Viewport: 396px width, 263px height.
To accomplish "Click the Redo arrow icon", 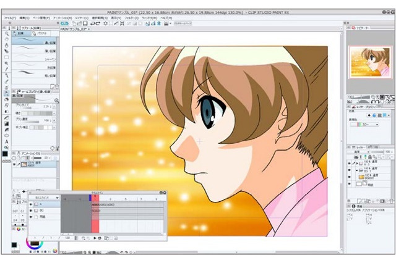I will pos(98,23).
